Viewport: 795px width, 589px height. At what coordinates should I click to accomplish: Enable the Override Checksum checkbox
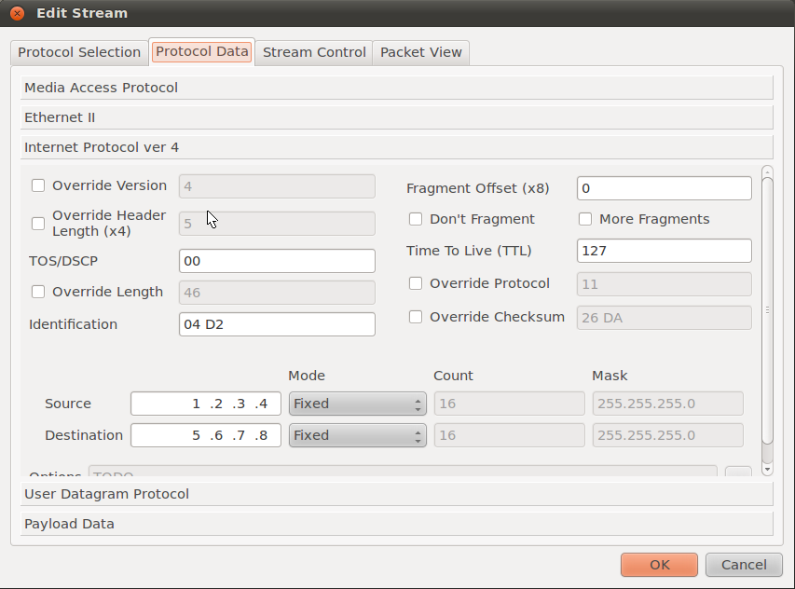(416, 317)
